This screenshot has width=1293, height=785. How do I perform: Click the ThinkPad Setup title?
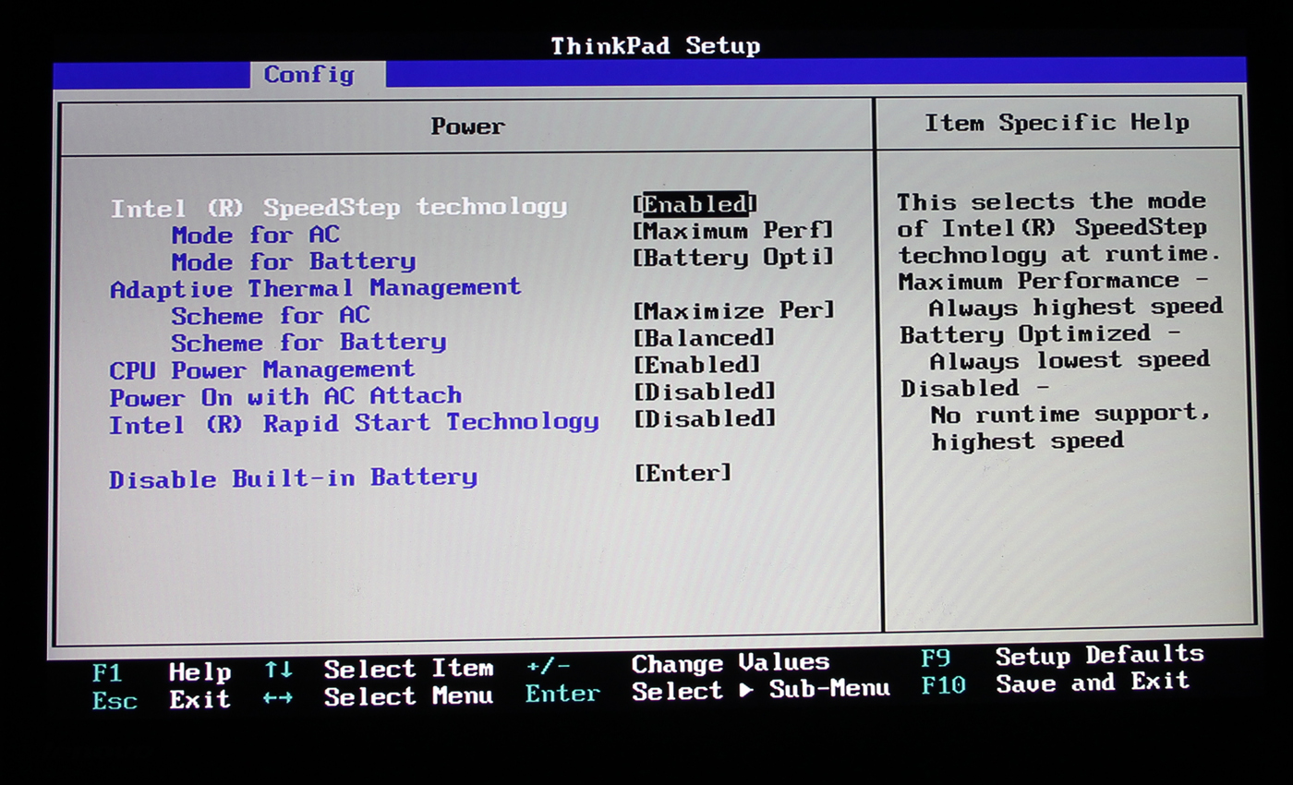click(656, 45)
